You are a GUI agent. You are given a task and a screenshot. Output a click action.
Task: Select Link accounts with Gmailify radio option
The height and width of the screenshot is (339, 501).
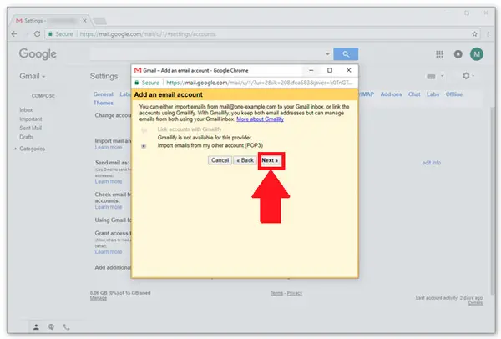point(144,129)
